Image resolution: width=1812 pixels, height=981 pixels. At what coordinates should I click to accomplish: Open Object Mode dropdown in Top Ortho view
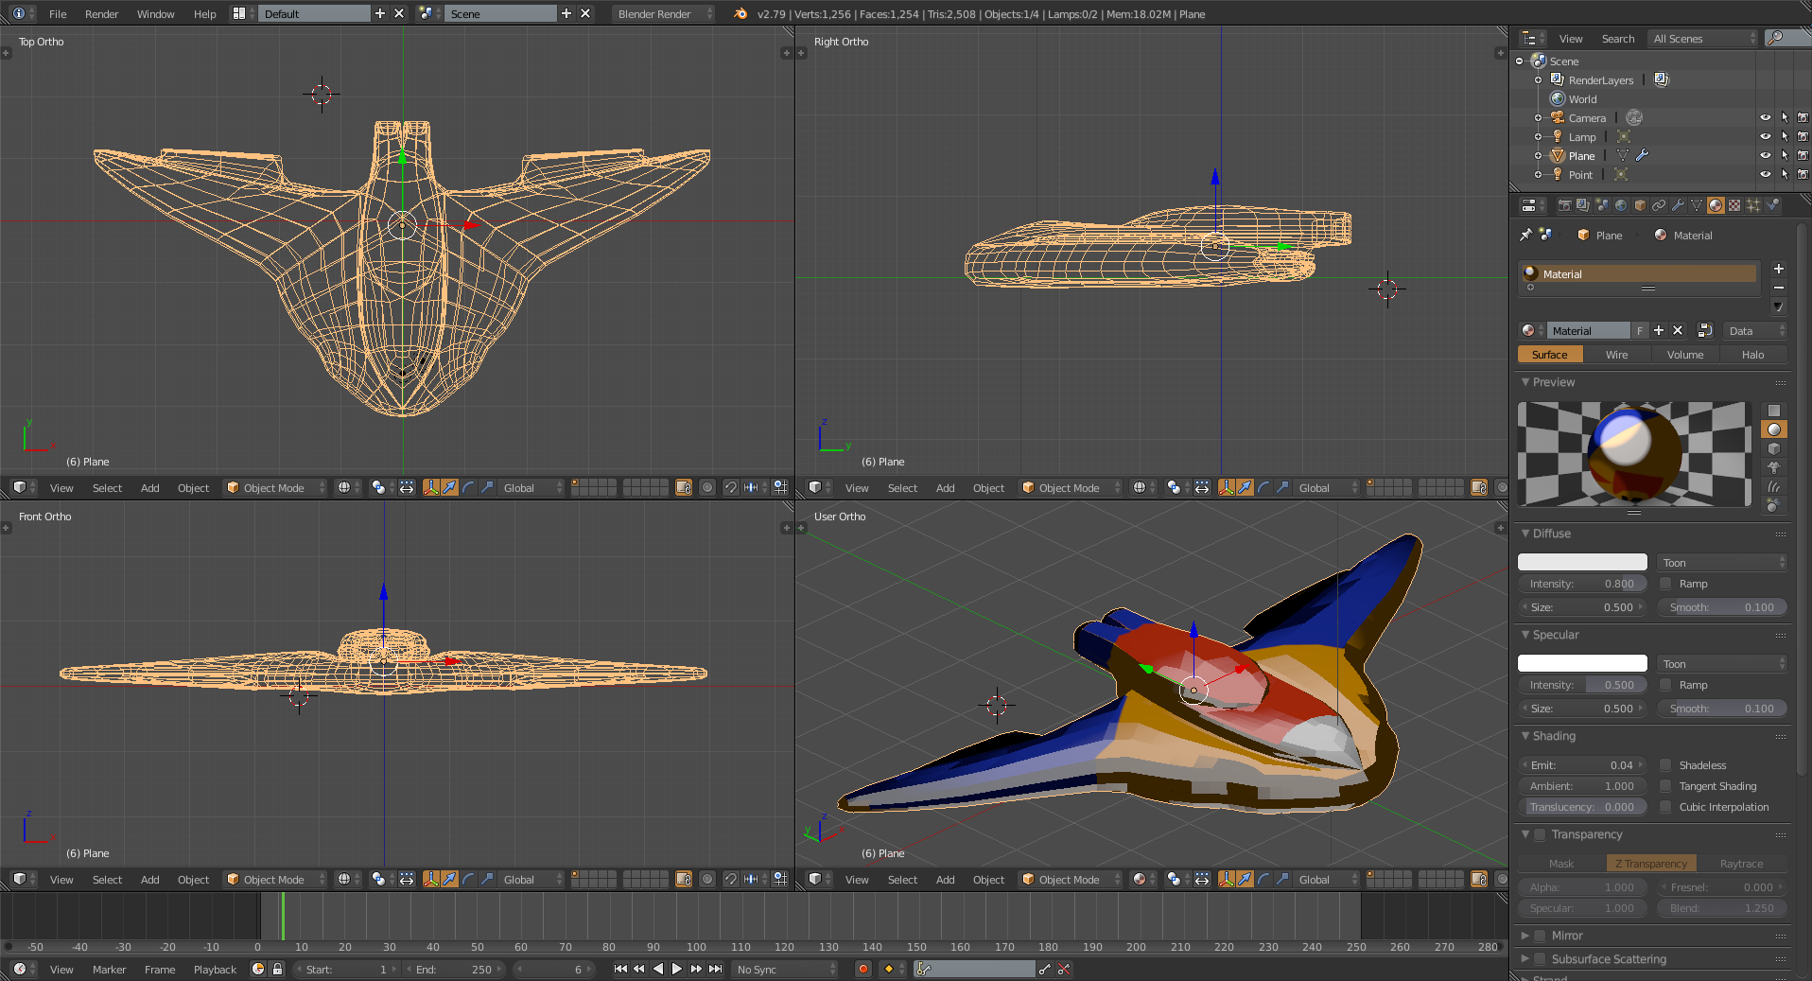[x=275, y=487]
